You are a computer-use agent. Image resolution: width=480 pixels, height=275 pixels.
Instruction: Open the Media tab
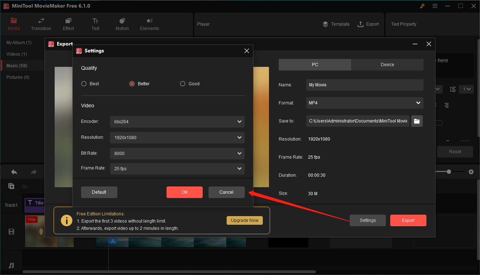pyautogui.click(x=14, y=24)
